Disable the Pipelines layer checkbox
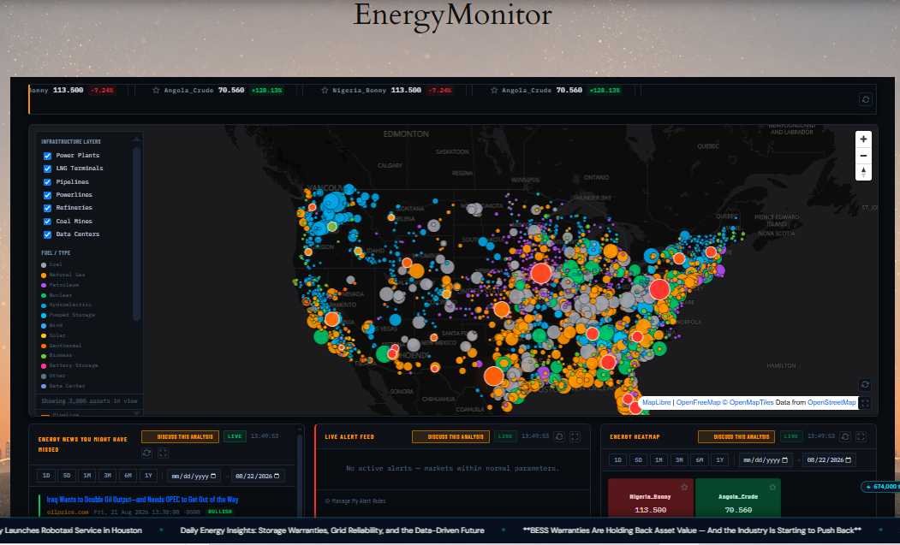The image size is (900, 545). point(48,182)
